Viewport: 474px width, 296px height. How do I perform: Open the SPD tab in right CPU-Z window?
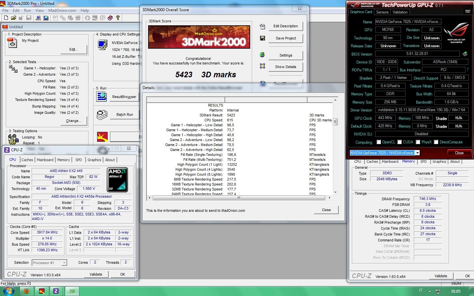click(423, 161)
